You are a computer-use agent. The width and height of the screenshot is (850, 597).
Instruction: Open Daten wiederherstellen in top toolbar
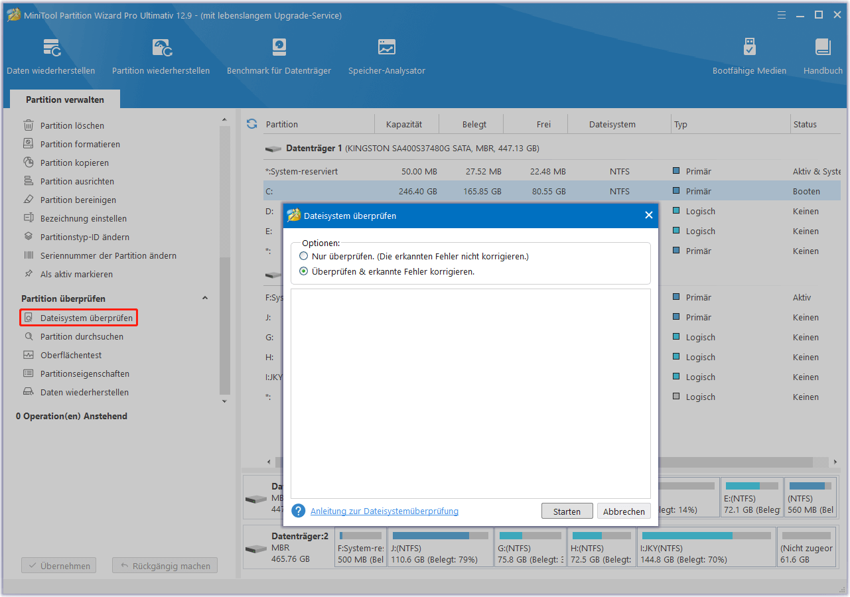pos(50,57)
